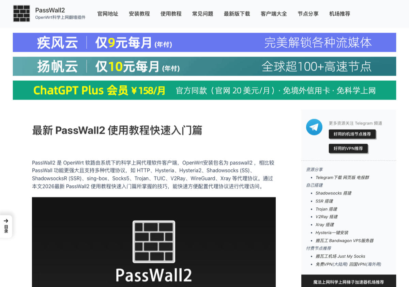
Task: Open 节点分享 in the navigation bar
Action: [308, 14]
